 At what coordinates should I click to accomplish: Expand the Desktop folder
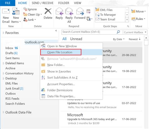(x=3, y=78)
